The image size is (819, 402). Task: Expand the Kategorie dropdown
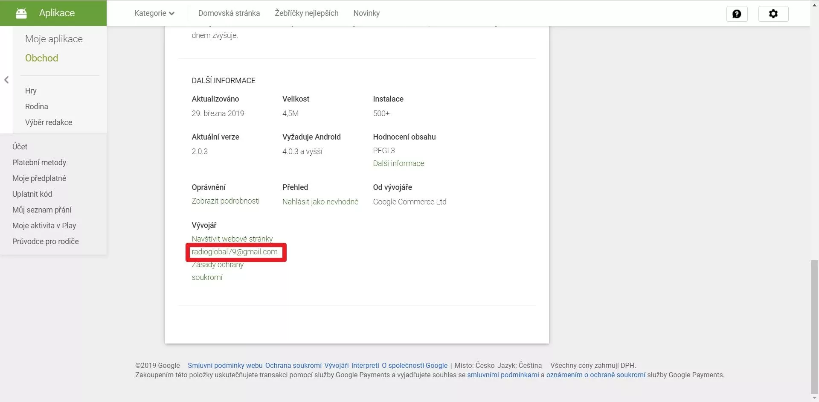tap(154, 13)
